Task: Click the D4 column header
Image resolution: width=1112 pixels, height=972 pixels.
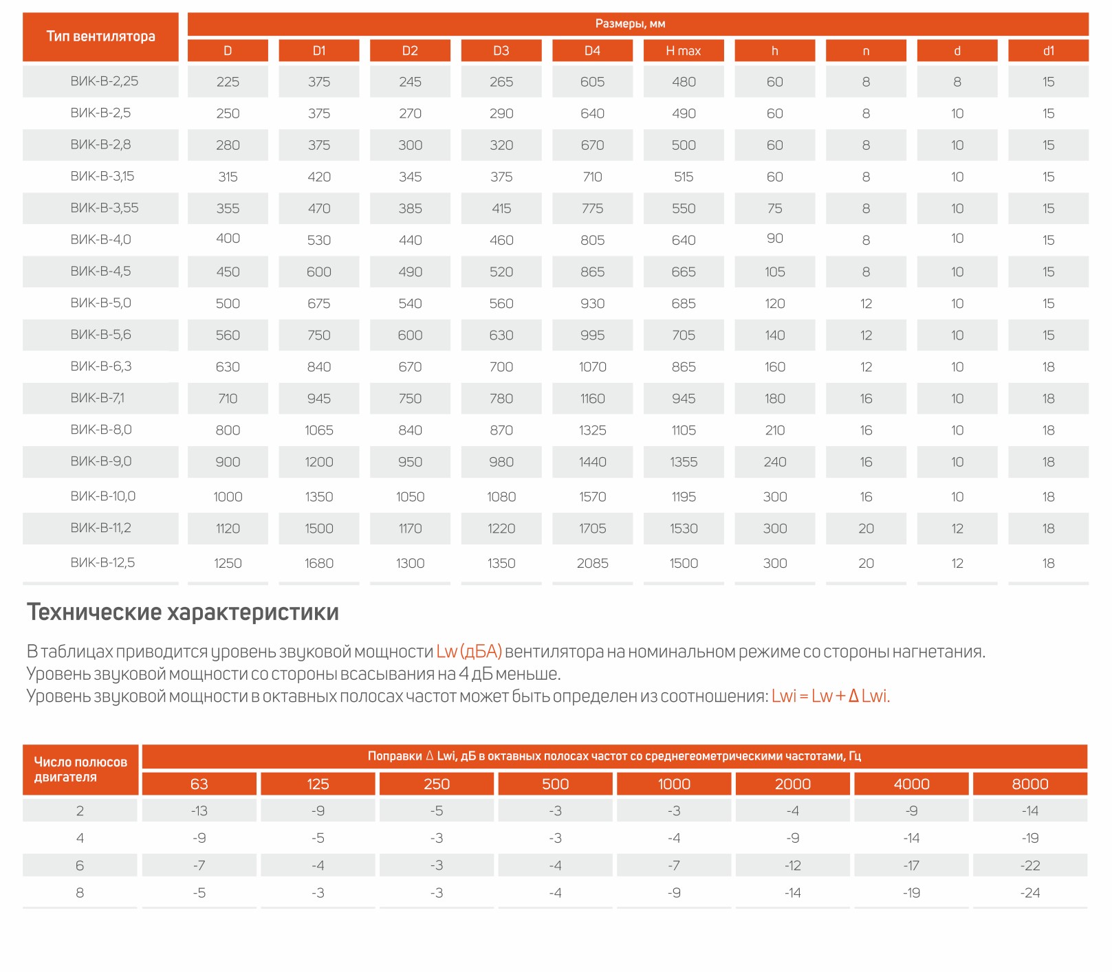Action: pyautogui.click(x=592, y=50)
